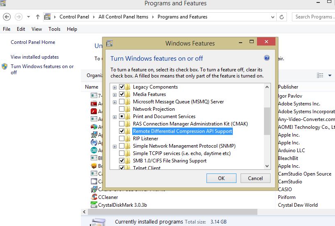Refresh the Programs and Features list
Screen dimensions: 335x226
pyautogui.click(x=282, y=17)
